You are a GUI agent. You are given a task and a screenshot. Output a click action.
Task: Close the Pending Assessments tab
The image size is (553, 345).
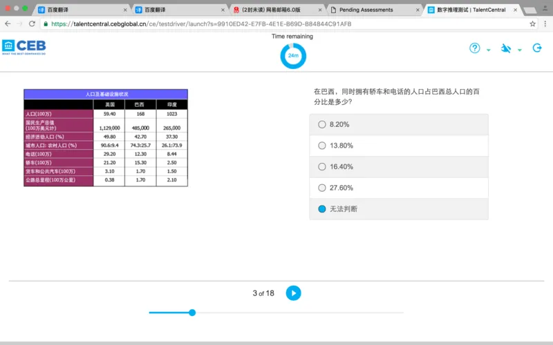[418, 10]
